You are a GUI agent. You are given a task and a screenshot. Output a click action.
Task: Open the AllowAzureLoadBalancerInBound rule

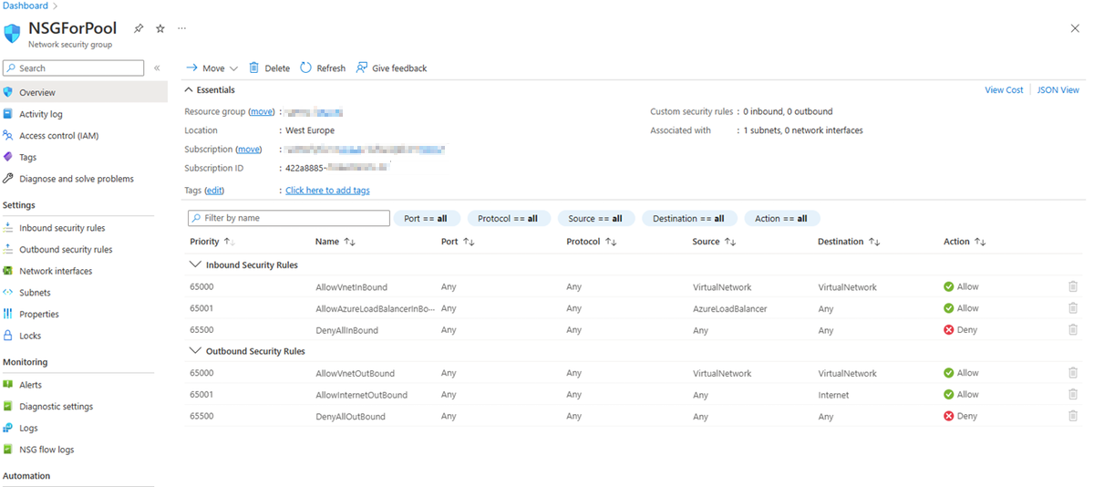point(374,308)
